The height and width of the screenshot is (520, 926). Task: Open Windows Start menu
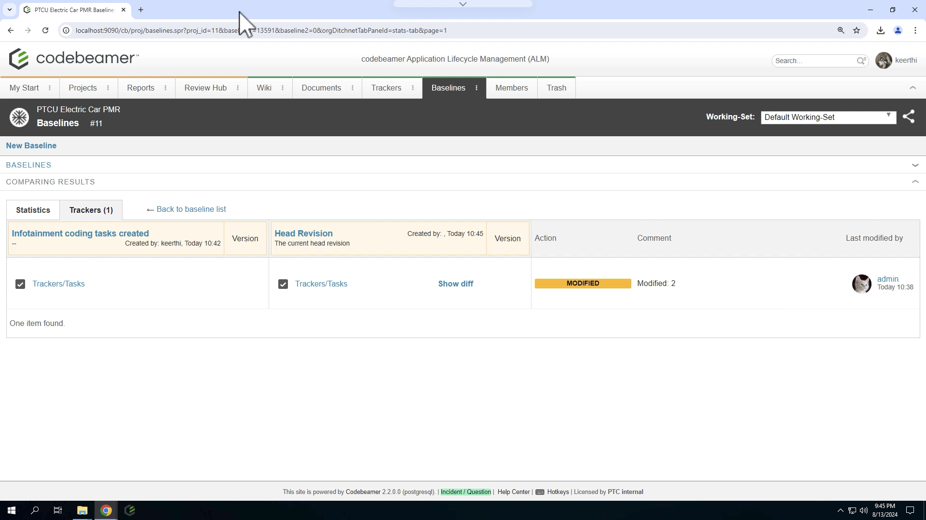(11, 510)
